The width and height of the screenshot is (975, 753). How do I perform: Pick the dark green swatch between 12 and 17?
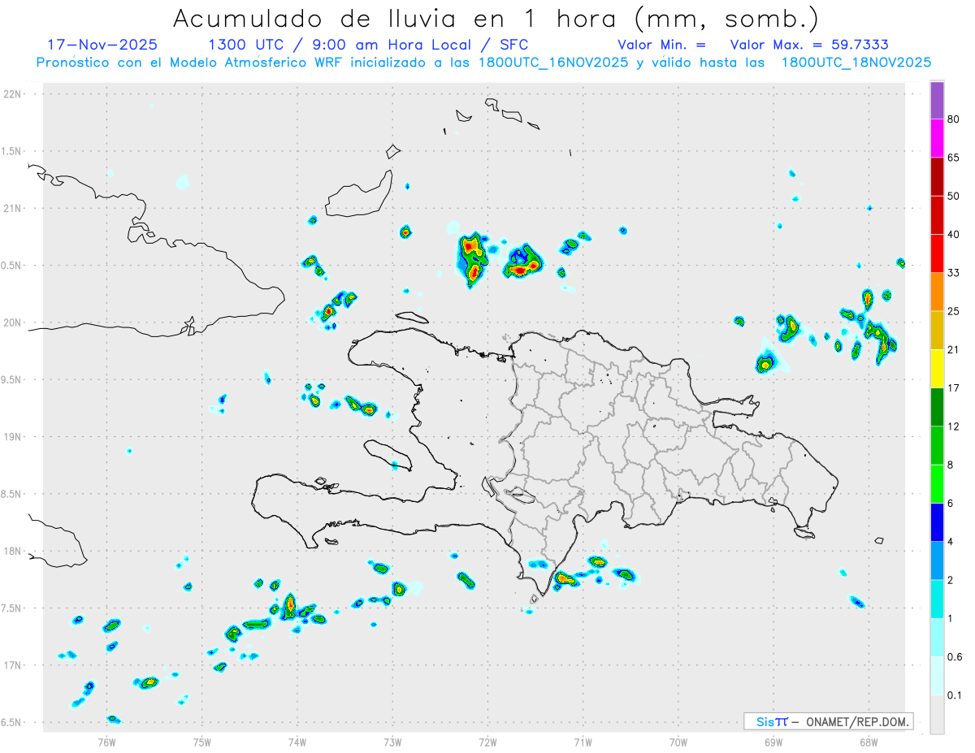[937, 407]
